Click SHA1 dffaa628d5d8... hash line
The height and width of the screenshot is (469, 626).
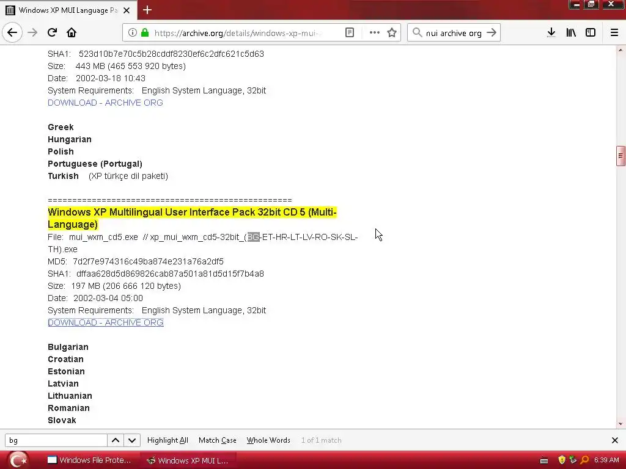(x=156, y=274)
